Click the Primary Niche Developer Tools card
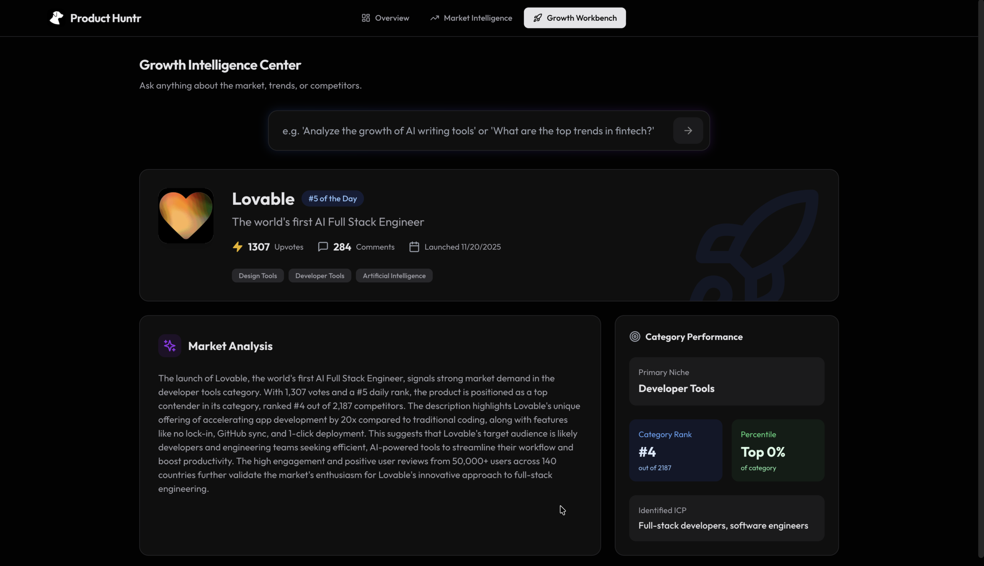This screenshot has height=566, width=984. [x=726, y=381]
